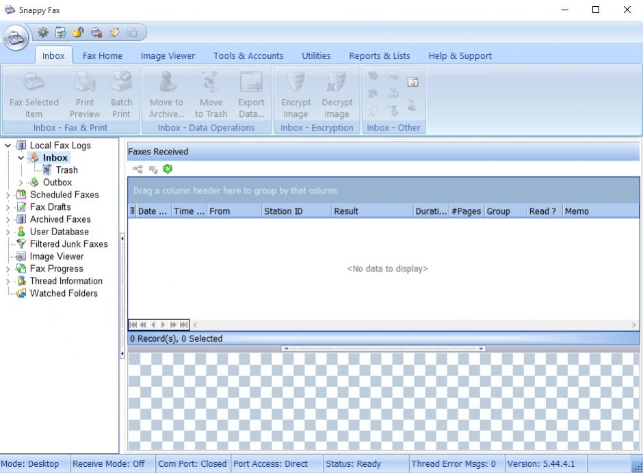The height and width of the screenshot is (473, 643).
Task: Sort by the Read ? column header
Action: click(x=544, y=211)
